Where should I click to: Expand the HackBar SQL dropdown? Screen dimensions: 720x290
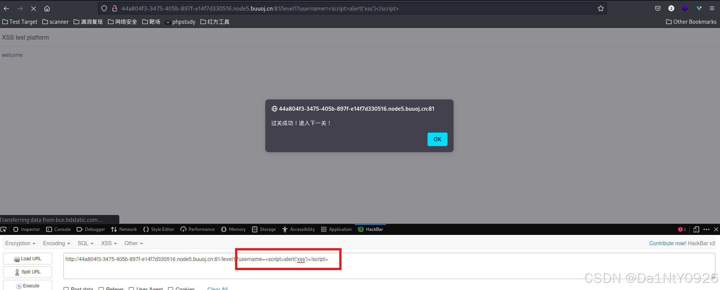coord(86,243)
